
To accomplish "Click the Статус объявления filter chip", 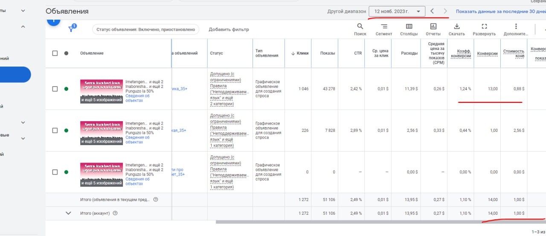I will pos(145,29).
